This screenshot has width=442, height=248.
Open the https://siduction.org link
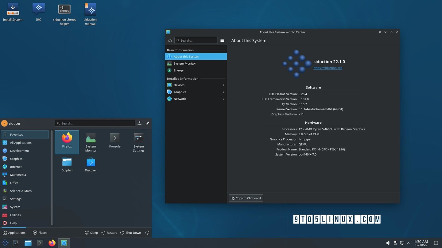coord(328,68)
